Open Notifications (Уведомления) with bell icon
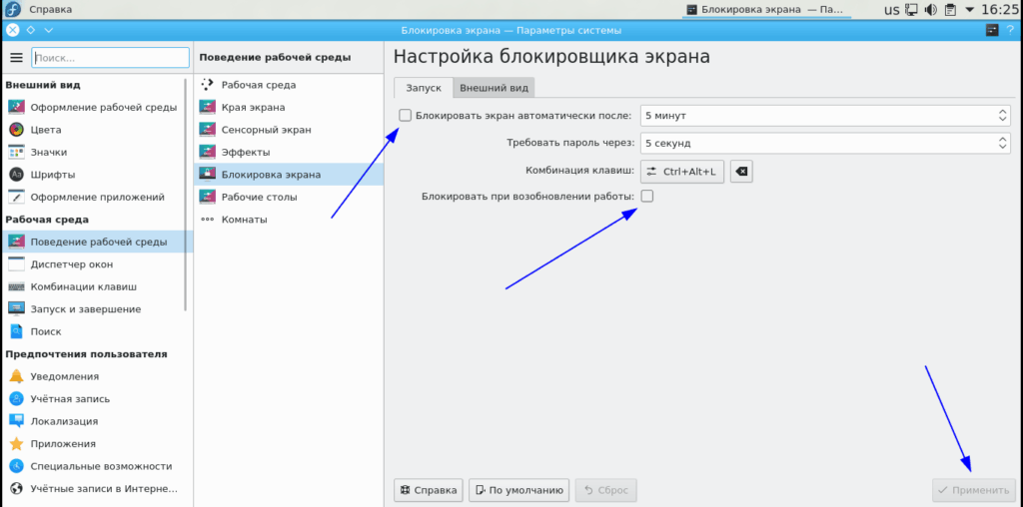The width and height of the screenshot is (1023, 507). 64,376
